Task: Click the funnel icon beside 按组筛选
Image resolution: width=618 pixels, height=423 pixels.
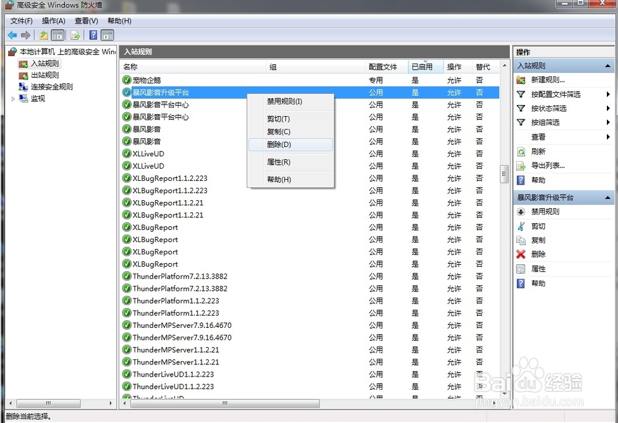Action: click(520, 122)
